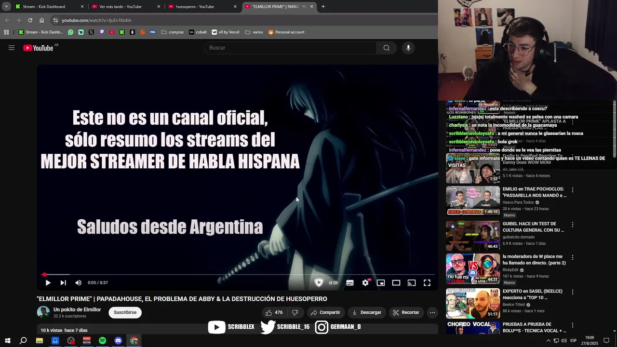Expand the varios bookmarks folder
The height and width of the screenshot is (347, 617).
(x=254, y=32)
